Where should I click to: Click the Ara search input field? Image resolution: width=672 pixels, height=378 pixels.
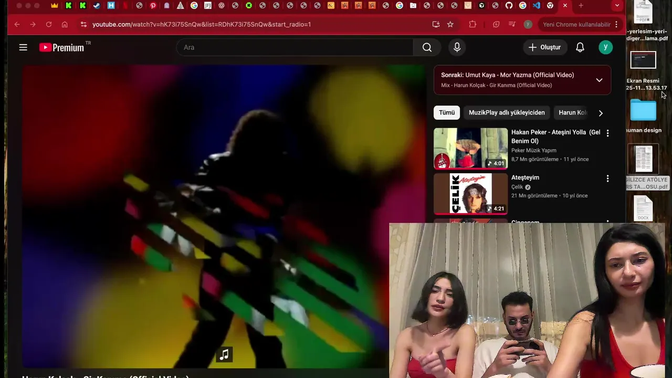click(295, 47)
